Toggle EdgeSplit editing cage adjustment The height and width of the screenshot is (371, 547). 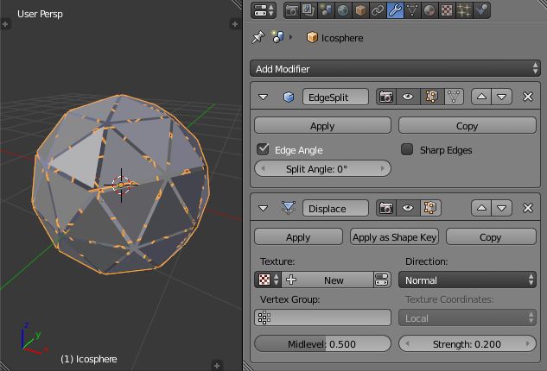coord(454,97)
